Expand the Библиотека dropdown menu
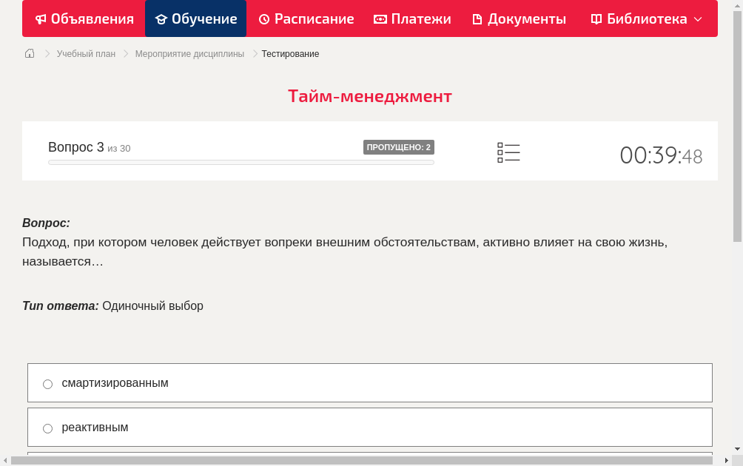Screen dimensions: 743x466 (x=699, y=18)
